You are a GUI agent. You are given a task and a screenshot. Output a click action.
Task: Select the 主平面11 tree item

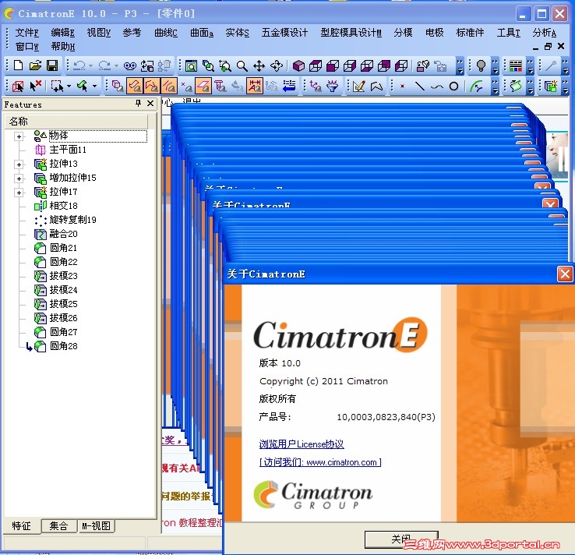[x=68, y=150]
